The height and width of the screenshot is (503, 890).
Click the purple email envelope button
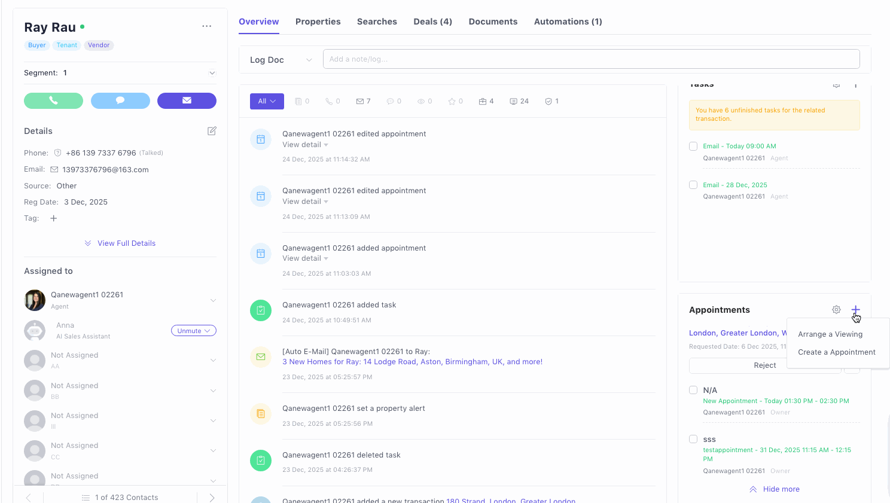tap(187, 100)
